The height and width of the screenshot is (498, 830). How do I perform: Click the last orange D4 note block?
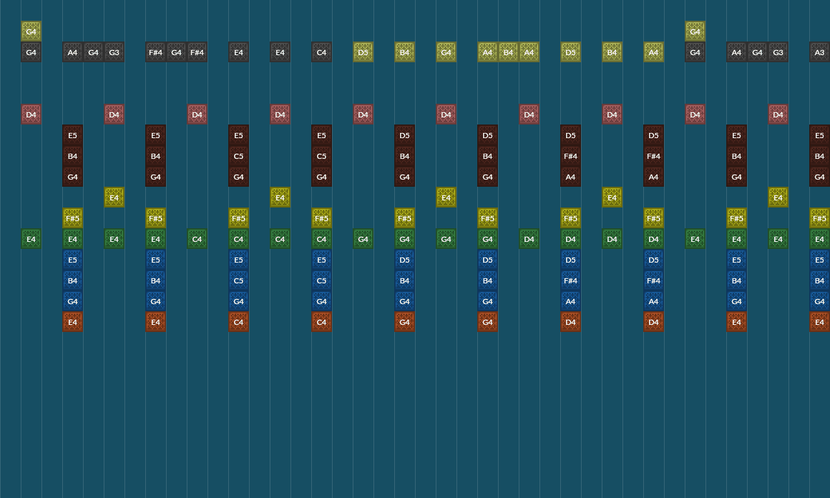click(654, 322)
